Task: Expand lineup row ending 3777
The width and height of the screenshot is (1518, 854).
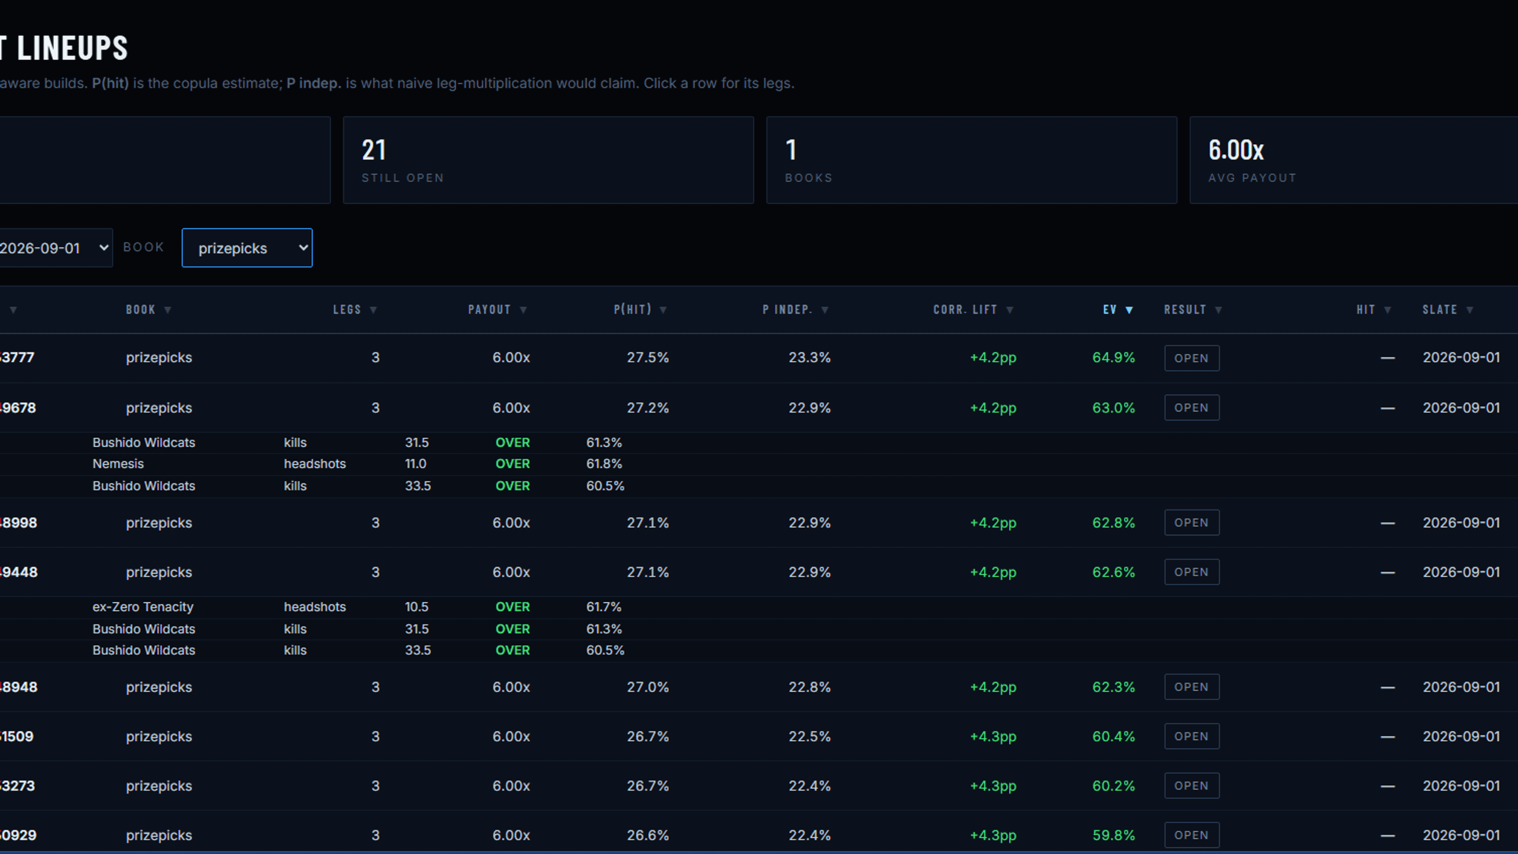Action: [759, 358]
